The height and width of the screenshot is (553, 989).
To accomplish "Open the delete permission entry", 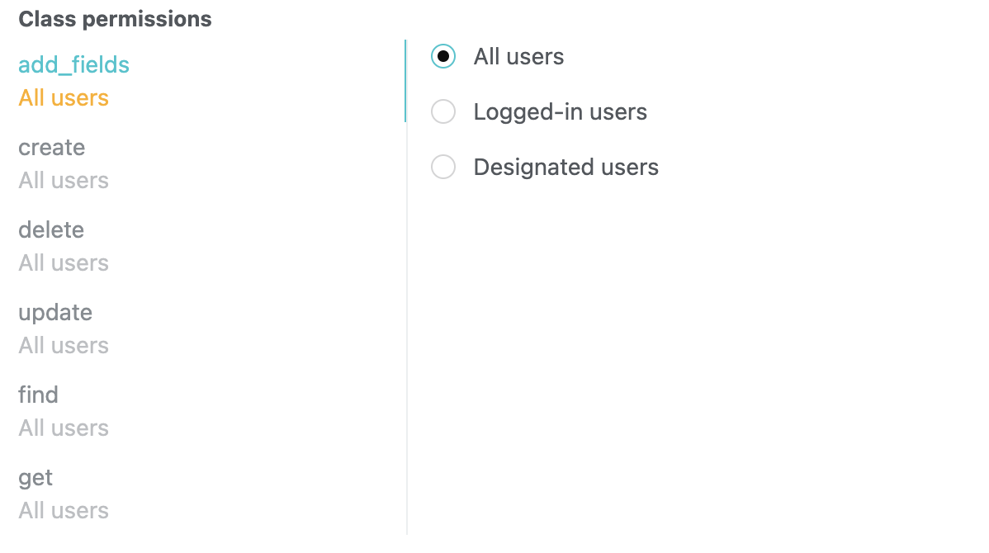I will [x=50, y=229].
